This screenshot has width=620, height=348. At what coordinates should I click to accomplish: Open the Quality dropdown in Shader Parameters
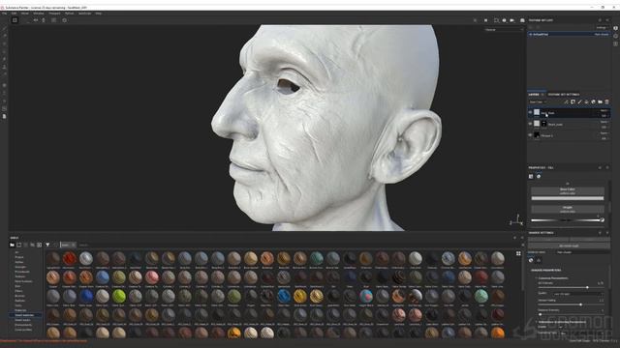click(x=578, y=294)
